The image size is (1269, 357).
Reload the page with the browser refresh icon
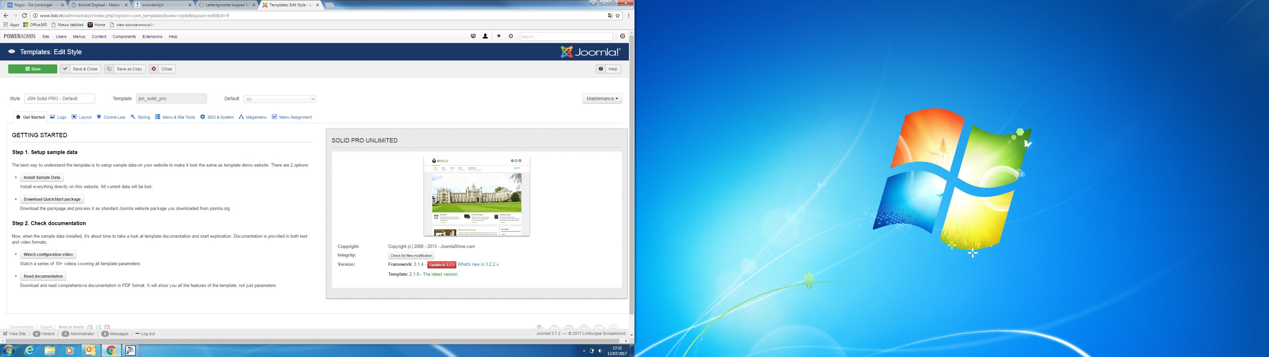tap(24, 15)
